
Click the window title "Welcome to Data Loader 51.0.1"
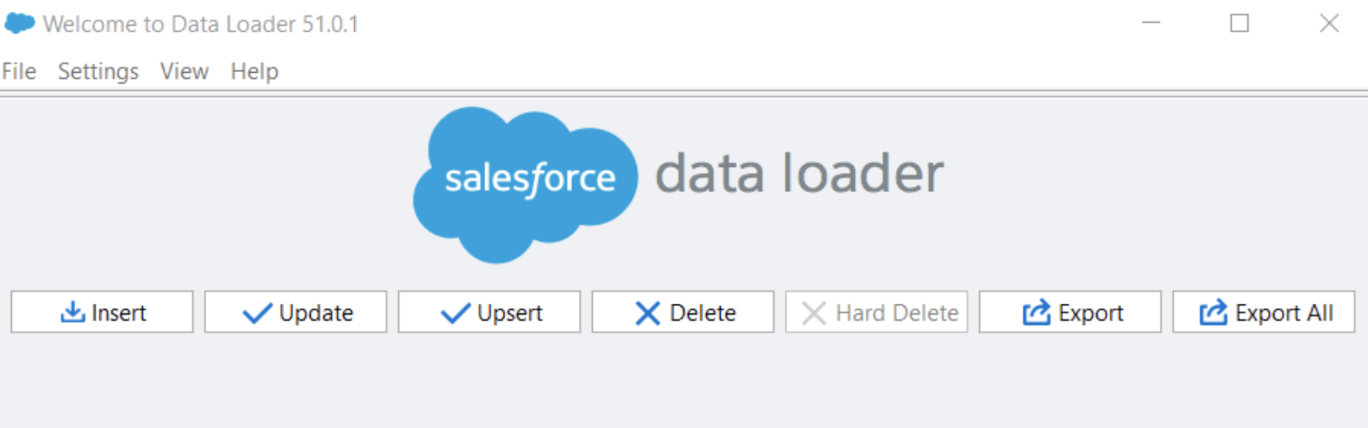(200, 24)
